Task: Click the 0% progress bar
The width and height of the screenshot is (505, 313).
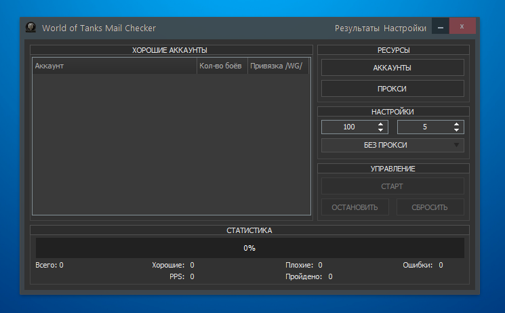Action: (x=249, y=248)
